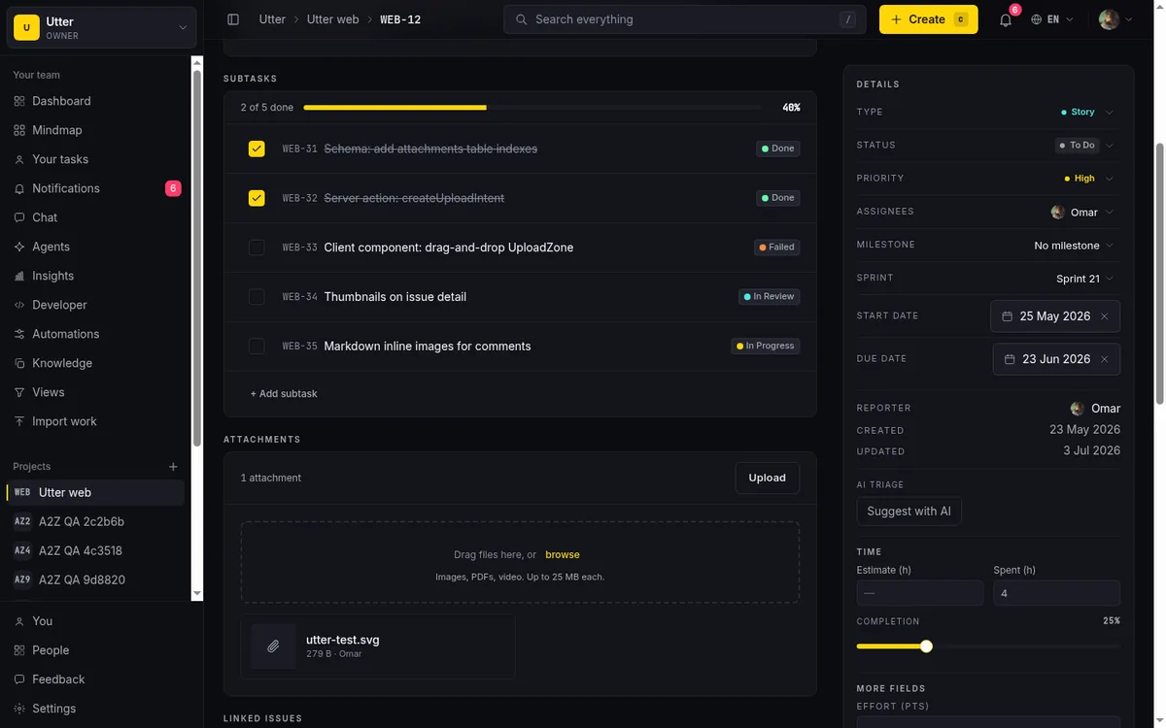The width and height of the screenshot is (1166, 728).
Task: Click the Upload button
Action: click(768, 478)
